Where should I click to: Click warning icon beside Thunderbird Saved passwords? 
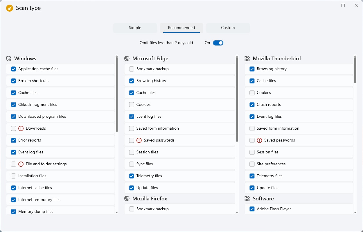point(259,140)
